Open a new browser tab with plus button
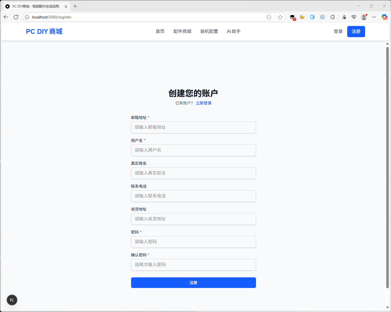 point(75,6)
